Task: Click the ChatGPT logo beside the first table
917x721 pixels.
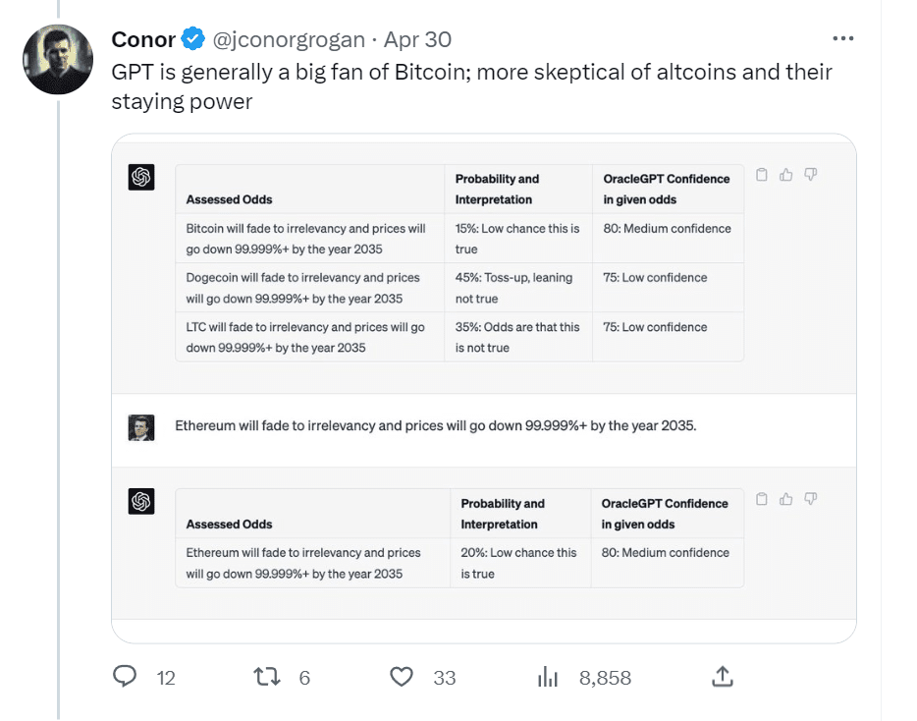Action: click(x=140, y=177)
